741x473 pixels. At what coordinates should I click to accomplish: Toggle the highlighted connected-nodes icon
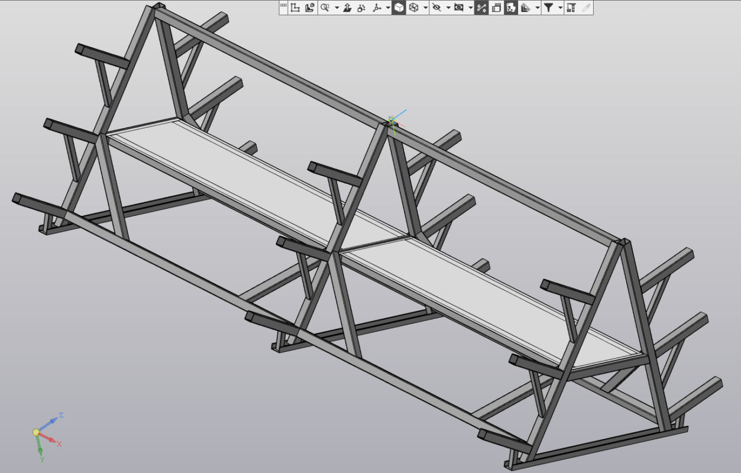(x=481, y=8)
